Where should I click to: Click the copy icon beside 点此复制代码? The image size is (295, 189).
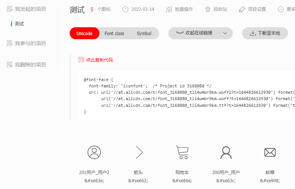click(81, 60)
